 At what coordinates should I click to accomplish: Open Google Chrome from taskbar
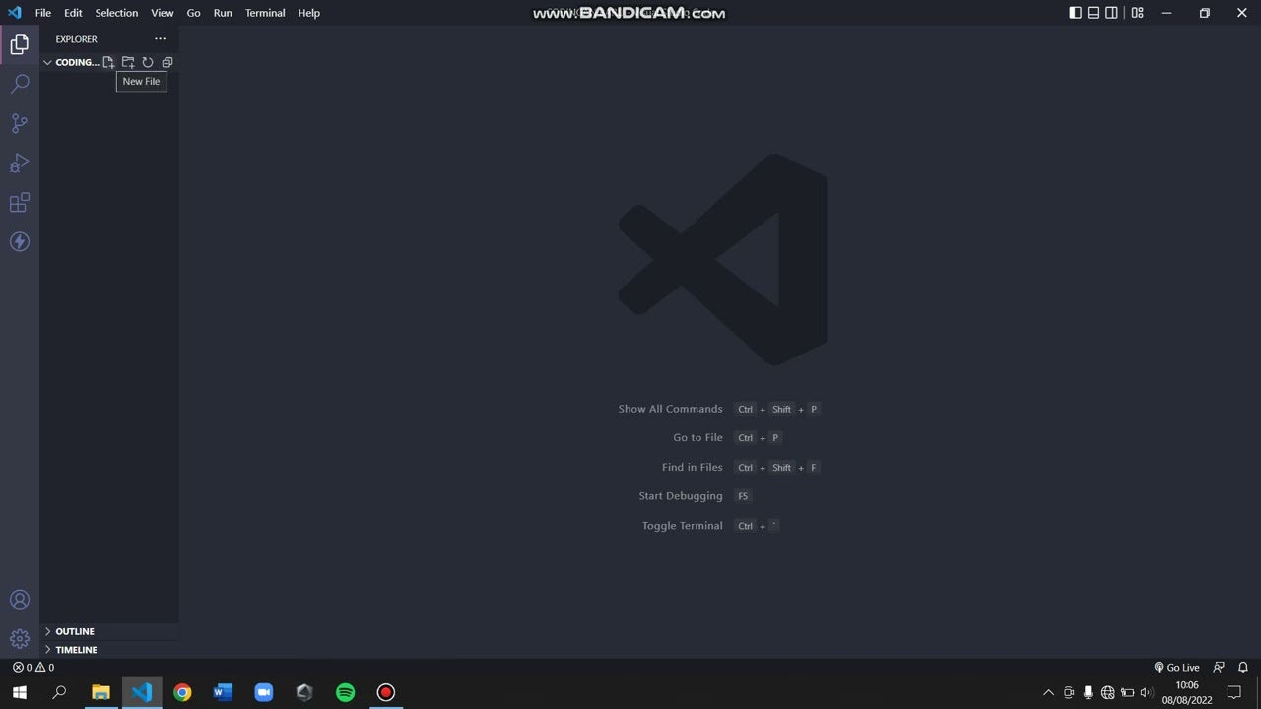(x=182, y=692)
